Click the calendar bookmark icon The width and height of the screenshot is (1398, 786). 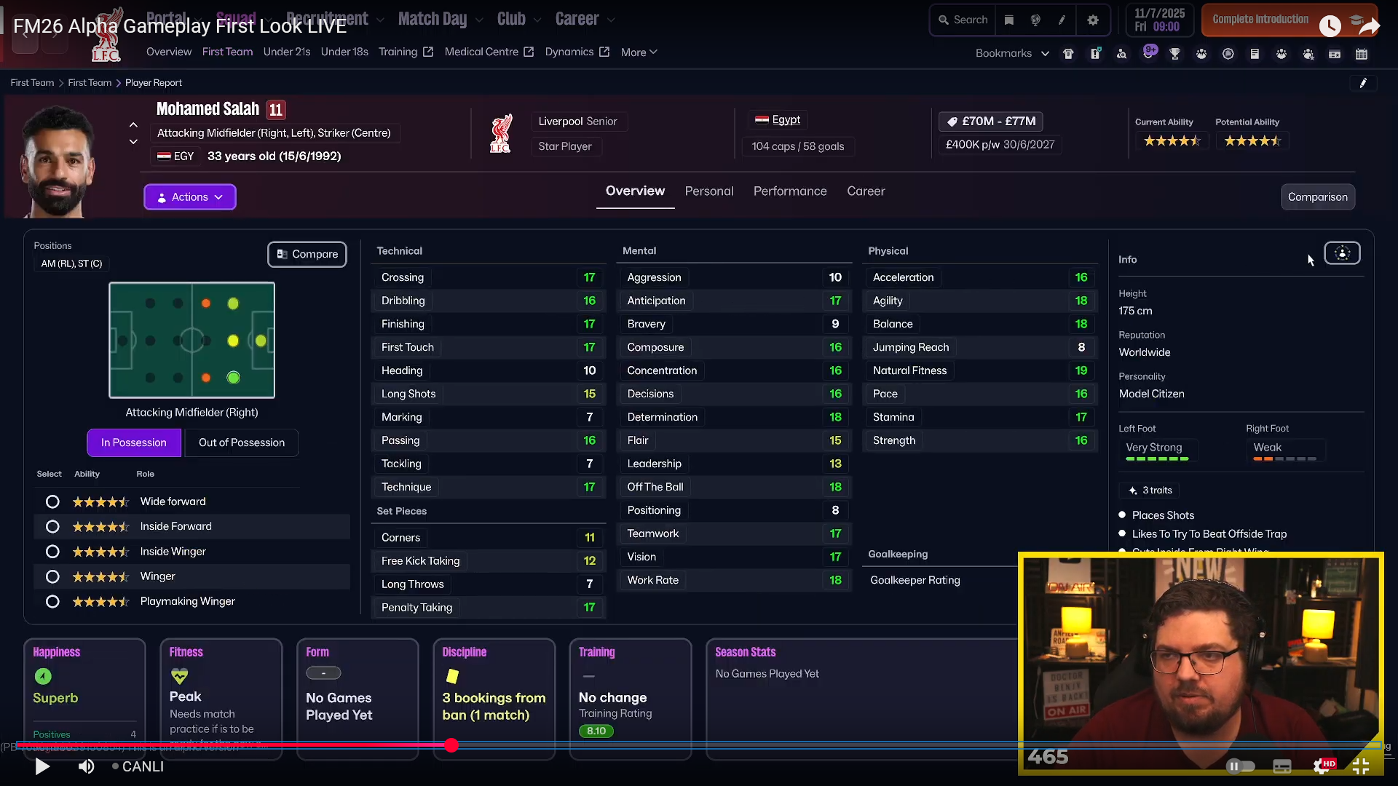coord(1361,54)
